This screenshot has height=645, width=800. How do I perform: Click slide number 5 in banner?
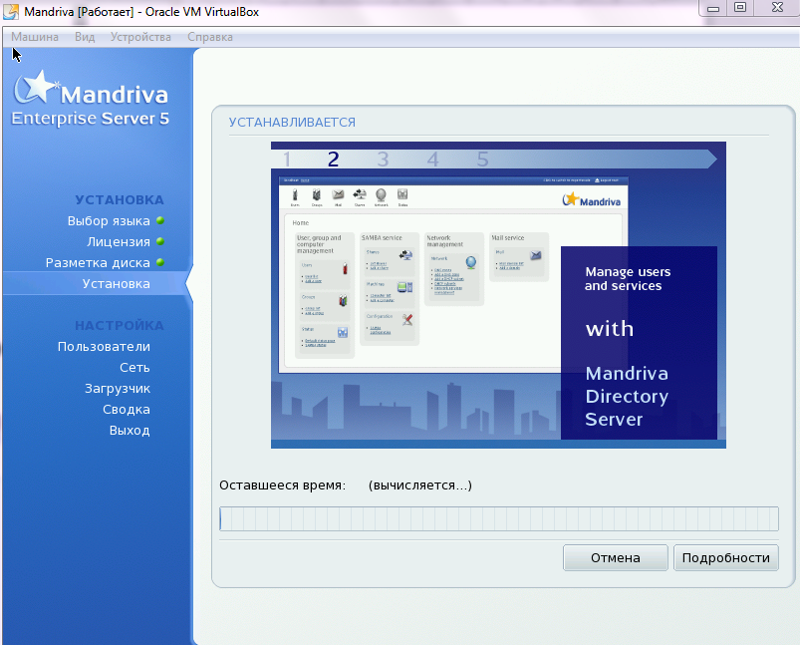[482, 160]
